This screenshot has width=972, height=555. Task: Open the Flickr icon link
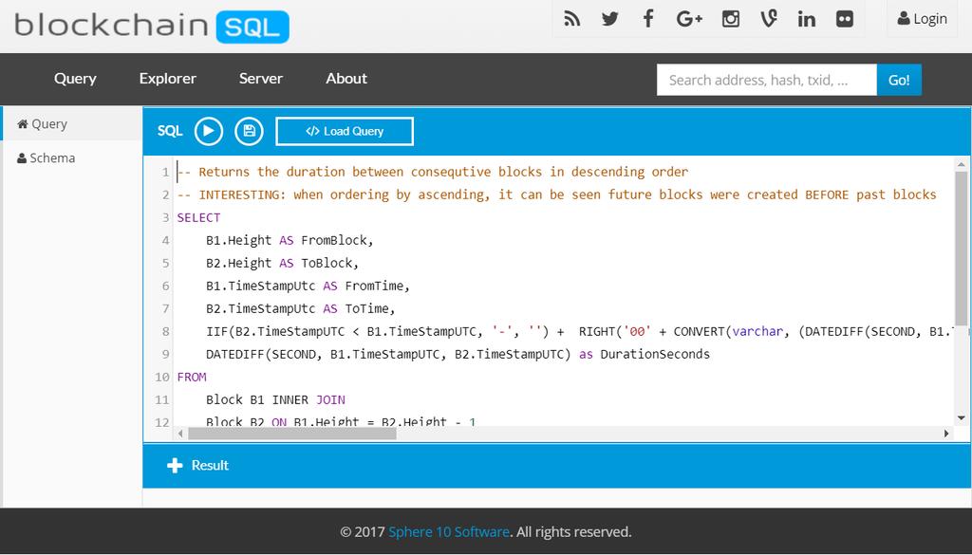[x=844, y=19]
